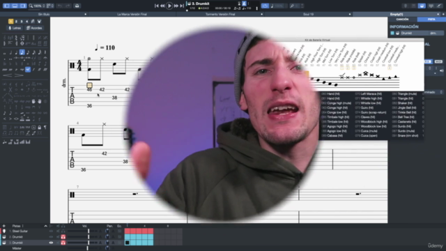446x251 pixels.
Task: Click '2. Drumkit' volume slider handle
Action: pyautogui.click(x=89, y=237)
